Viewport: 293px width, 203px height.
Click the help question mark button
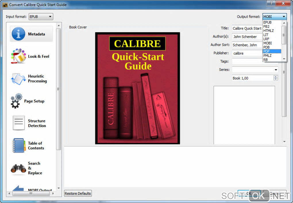(271, 3)
